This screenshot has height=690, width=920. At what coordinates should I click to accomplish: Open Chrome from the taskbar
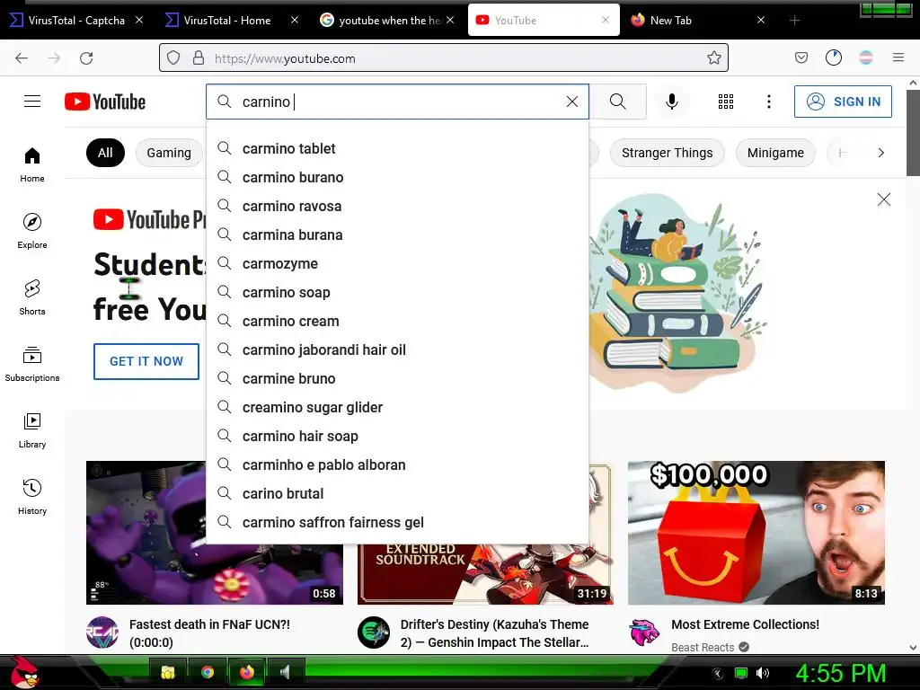208,672
